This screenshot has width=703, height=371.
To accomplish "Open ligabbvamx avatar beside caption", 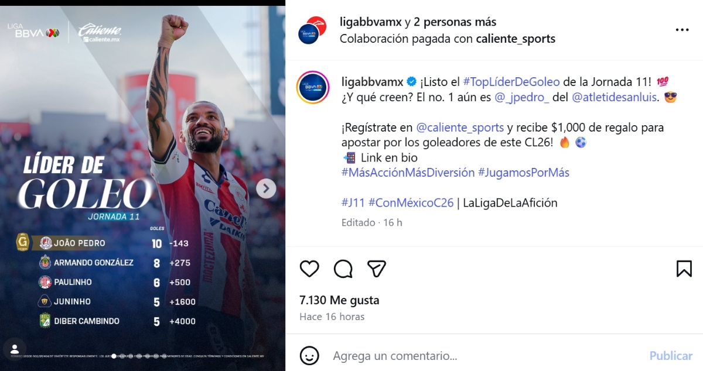I will point(312,88).
